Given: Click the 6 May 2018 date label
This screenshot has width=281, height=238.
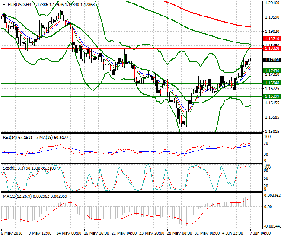Looking at the screenshot, I should click(12, 233).
